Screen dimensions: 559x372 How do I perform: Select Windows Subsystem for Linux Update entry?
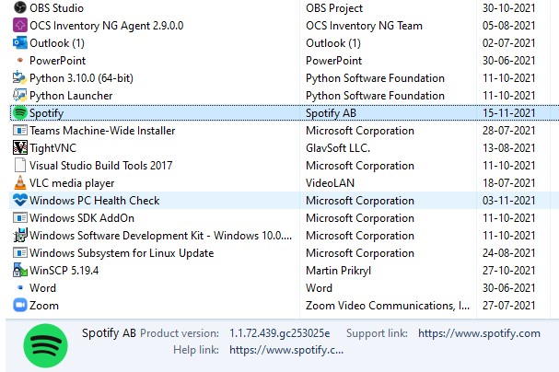click(x=122, y=253)
